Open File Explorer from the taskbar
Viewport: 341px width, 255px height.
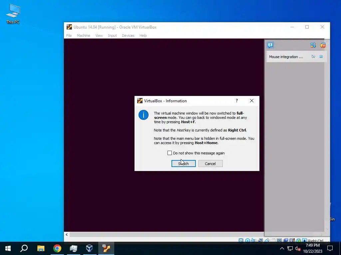click(41, 248)
